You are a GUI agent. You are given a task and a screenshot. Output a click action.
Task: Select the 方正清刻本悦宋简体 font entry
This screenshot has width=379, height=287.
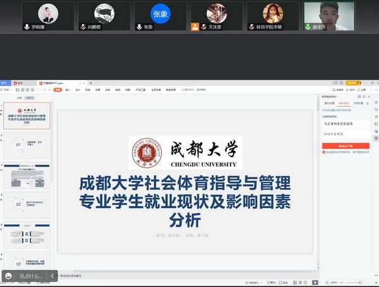[346, 124]
